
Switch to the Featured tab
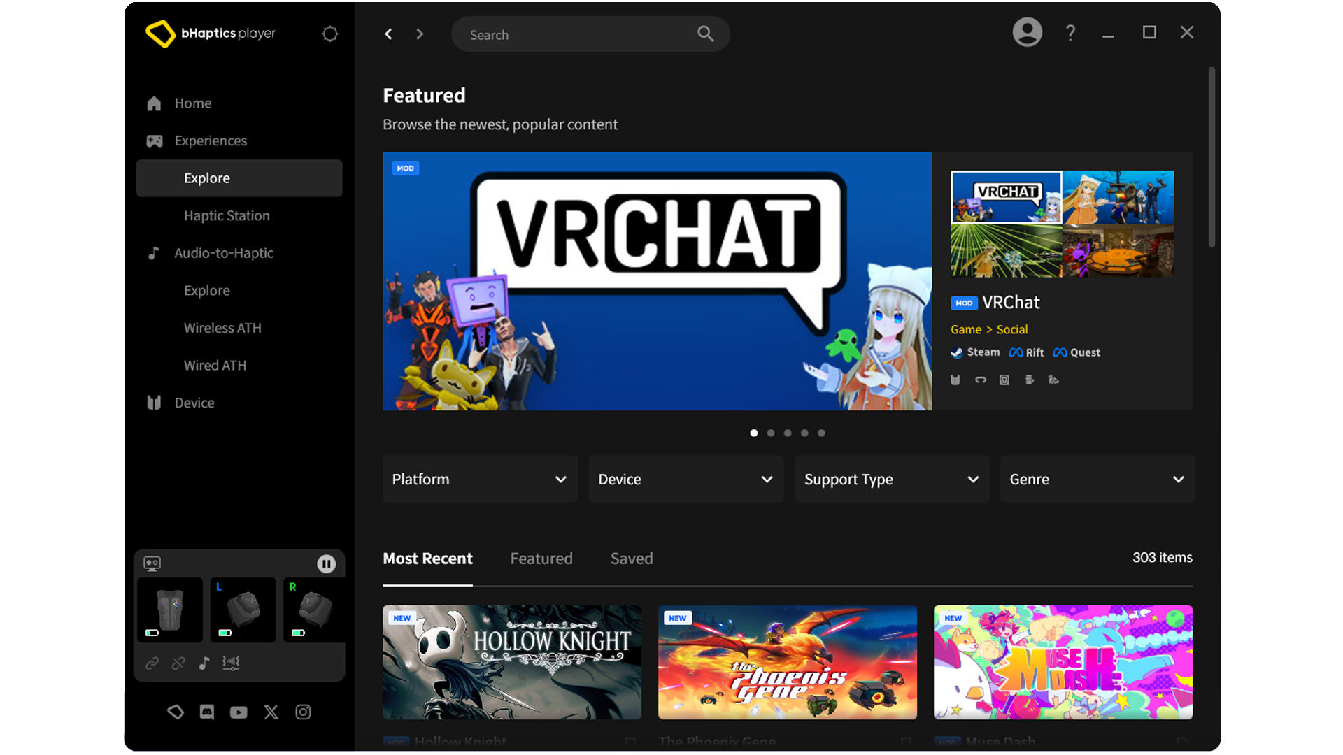pos(541,559)
